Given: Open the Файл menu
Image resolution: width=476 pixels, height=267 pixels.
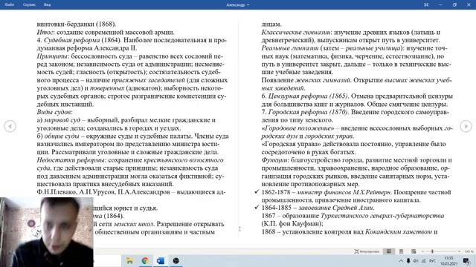Looking at the screenshot, I should 10,4.
